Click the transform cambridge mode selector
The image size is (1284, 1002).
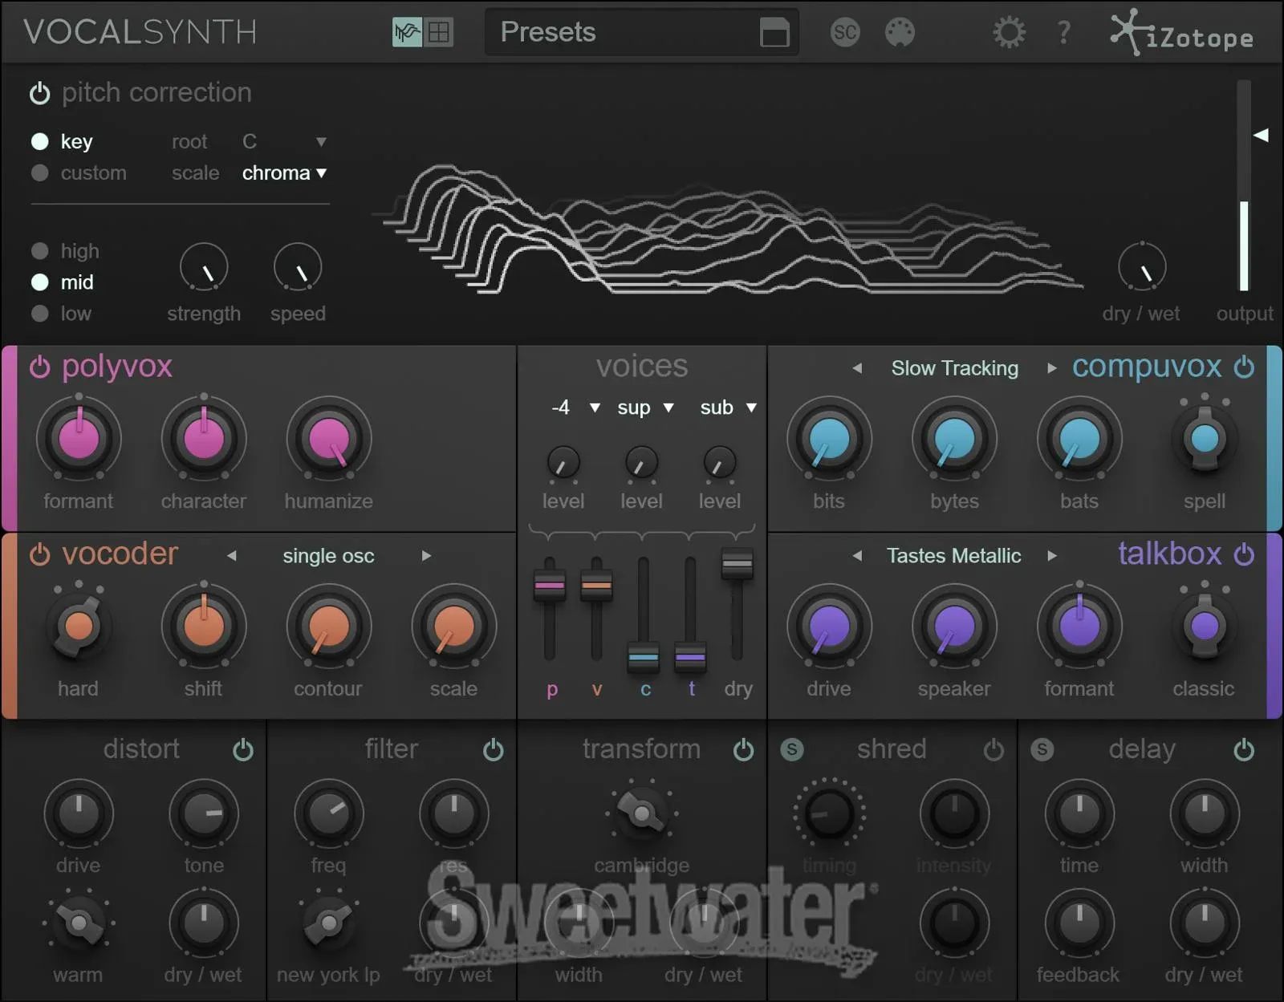641,813
